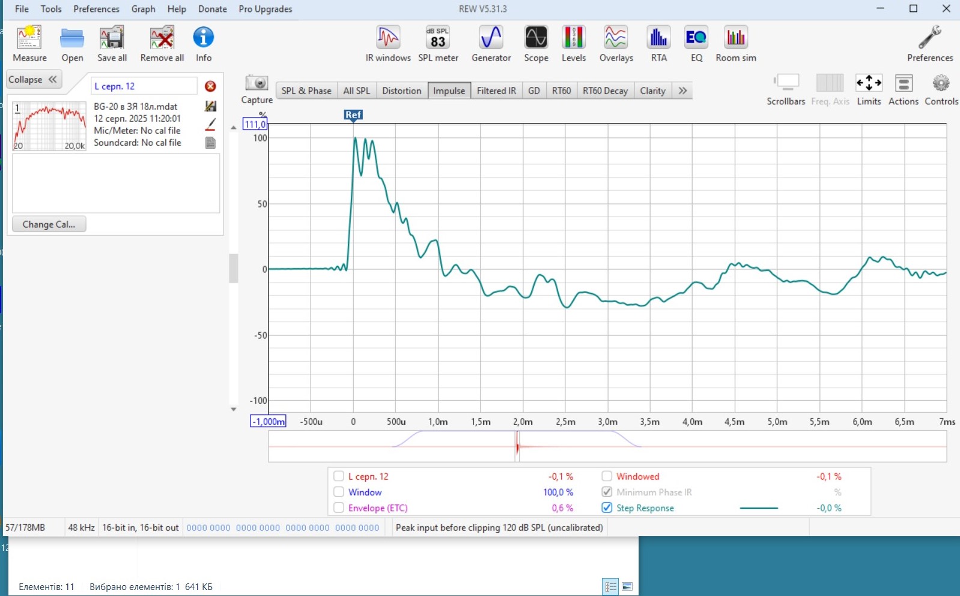Toggle Minimum Phase IR checkbox
This screenshot has width=960, height=596.
click(x=607, y=492)
